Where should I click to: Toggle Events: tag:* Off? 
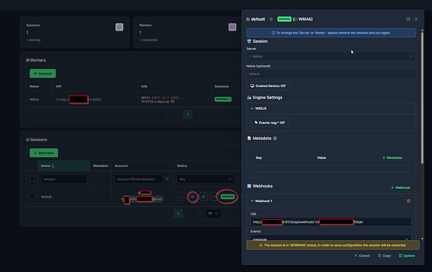click(x=269, y=123)
